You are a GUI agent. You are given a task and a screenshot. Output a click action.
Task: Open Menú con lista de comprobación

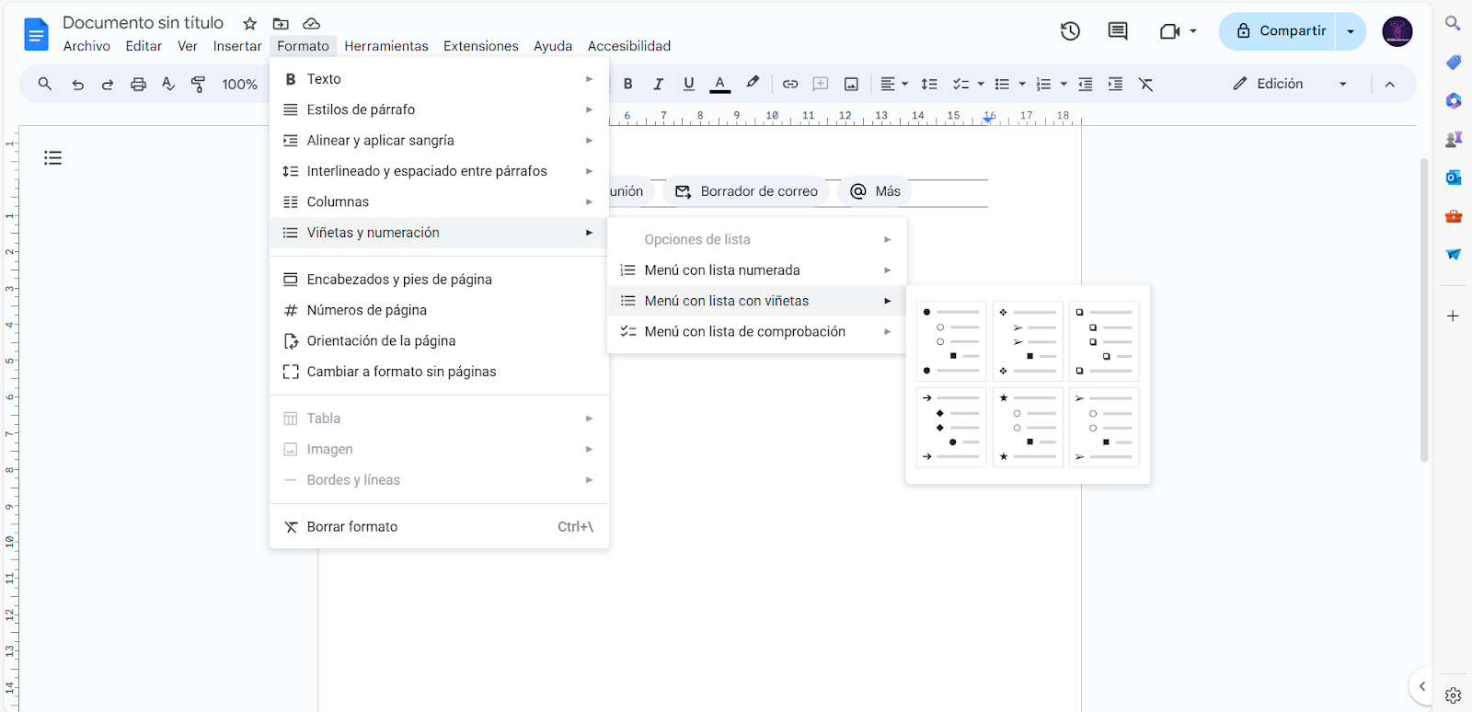point(757,332)
